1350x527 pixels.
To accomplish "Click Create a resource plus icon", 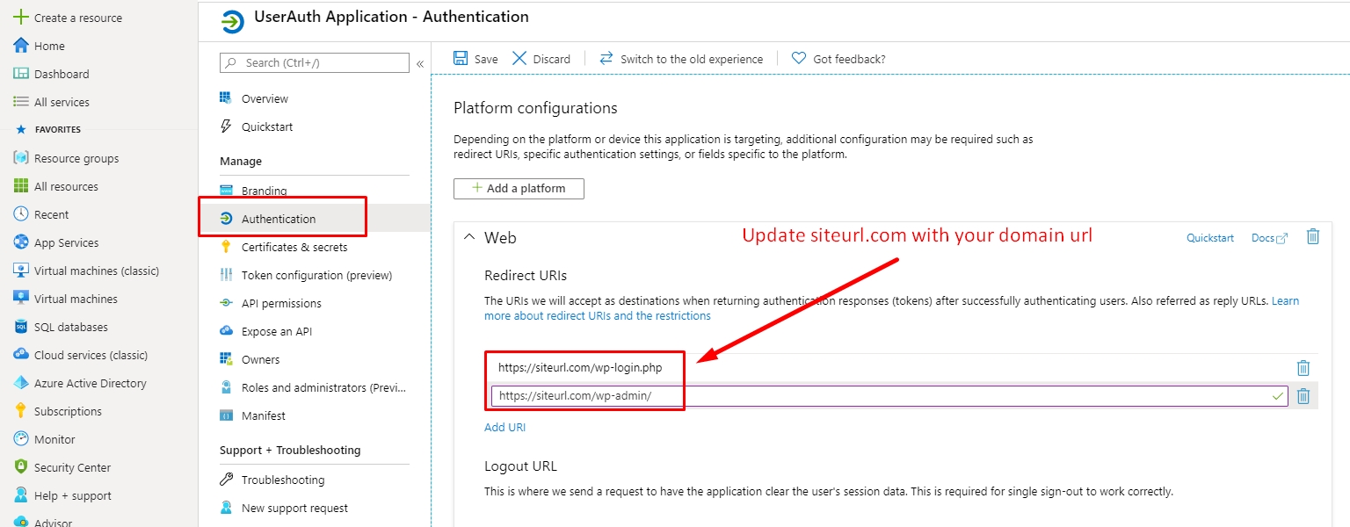I will click(x=21, y=18).
